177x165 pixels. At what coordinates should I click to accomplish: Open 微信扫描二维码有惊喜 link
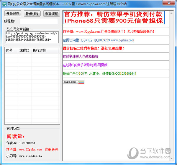pos(93,48)
